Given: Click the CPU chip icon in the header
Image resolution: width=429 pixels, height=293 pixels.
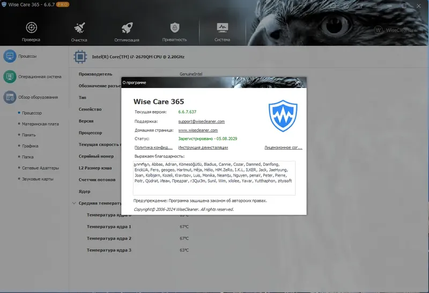Looking at the screenshot, I should [x=80, y=57].
